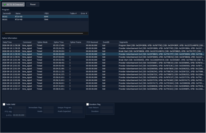Click the Duration field

tap(106, 112)
